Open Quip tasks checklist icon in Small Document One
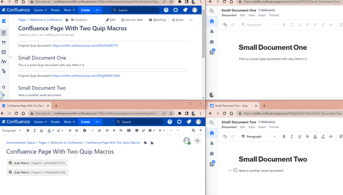 point(212,52)
